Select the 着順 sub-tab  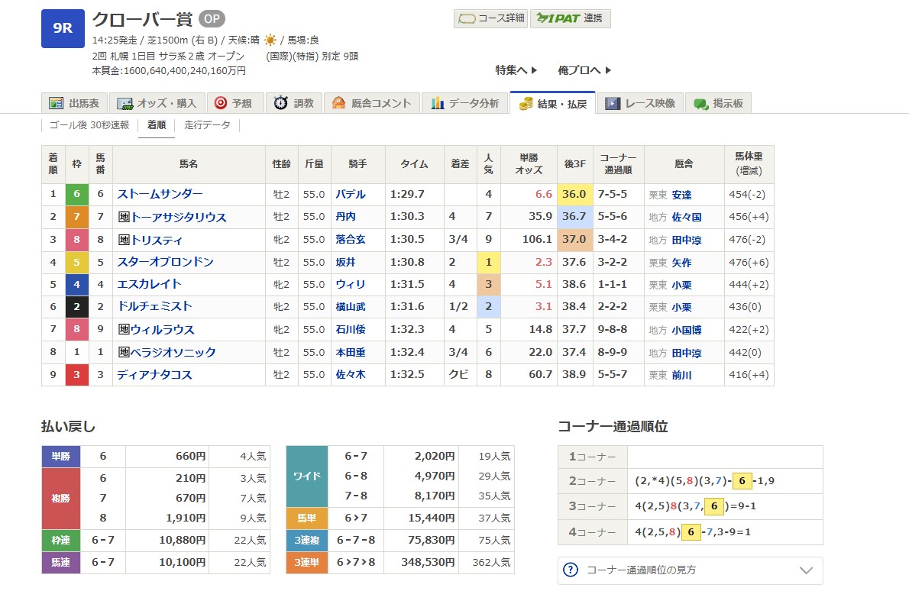point(157,125)
